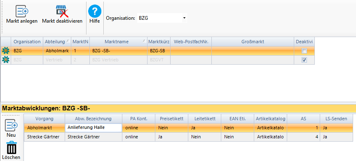Open the Hilfe question mark icon
The width and height of the screenshot is (356, 161).
click(x=95, y=12)
